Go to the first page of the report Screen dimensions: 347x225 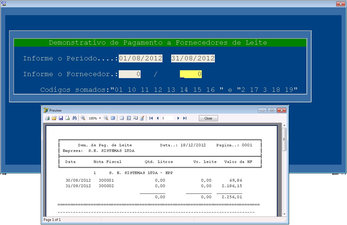pos(151,118)
